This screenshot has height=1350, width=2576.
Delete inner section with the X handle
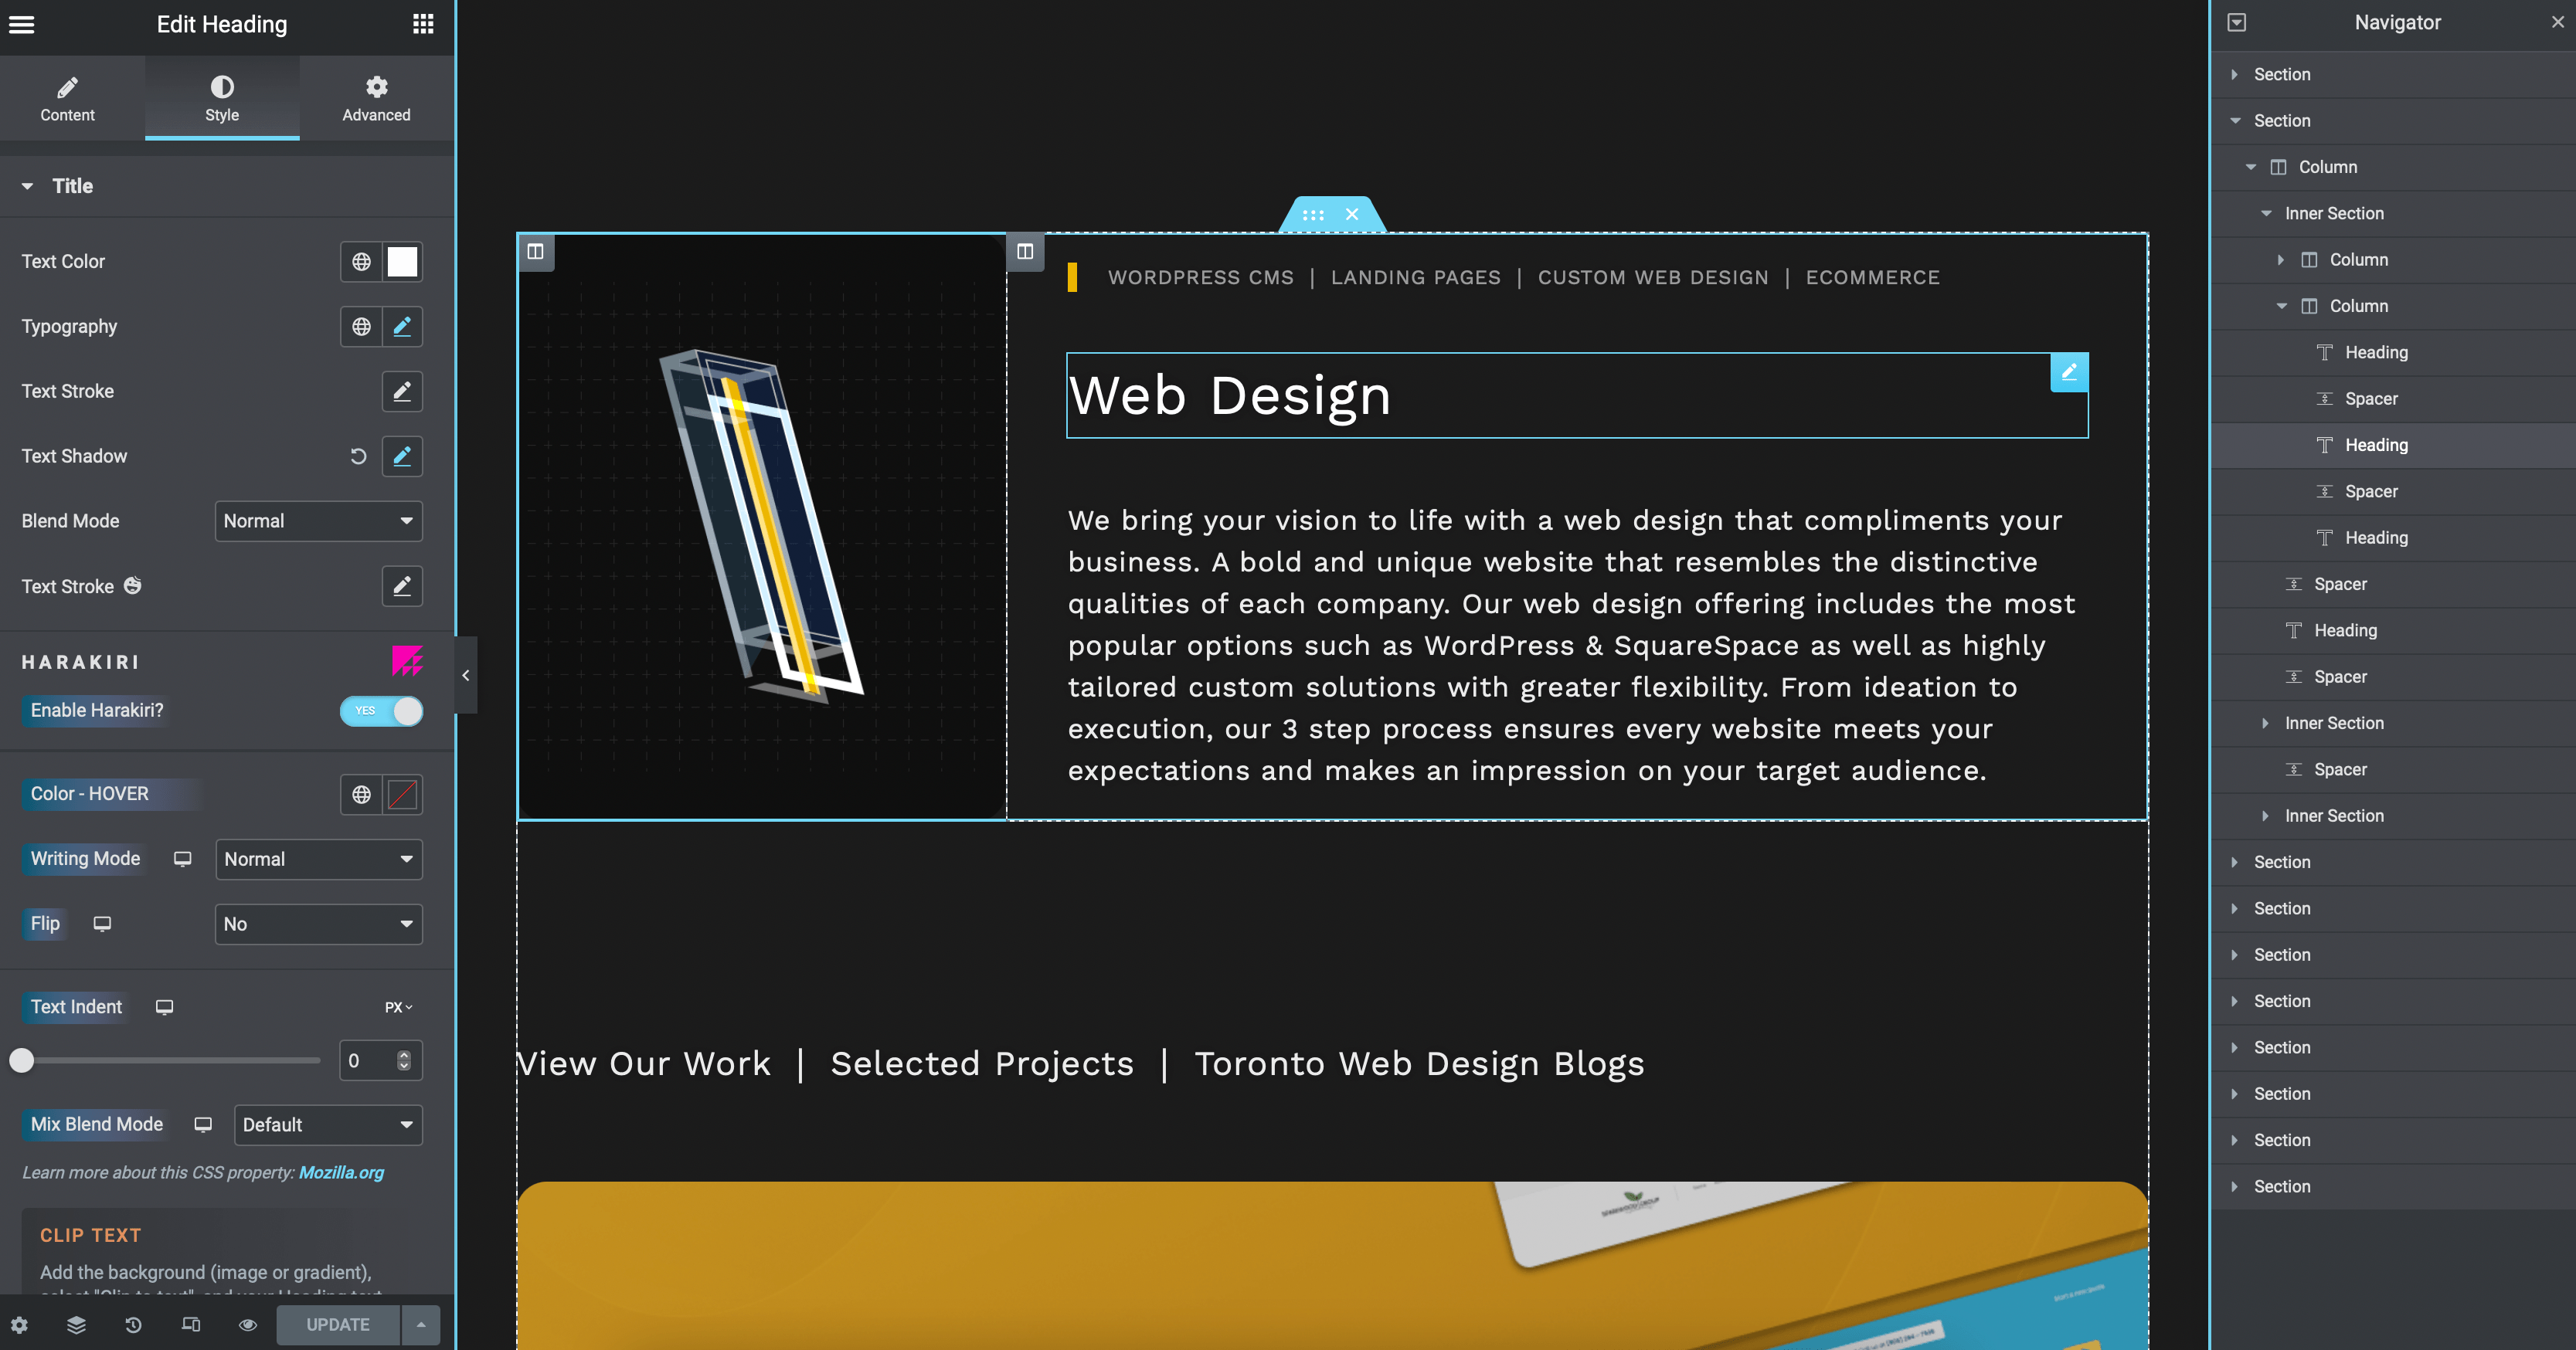1352,215
